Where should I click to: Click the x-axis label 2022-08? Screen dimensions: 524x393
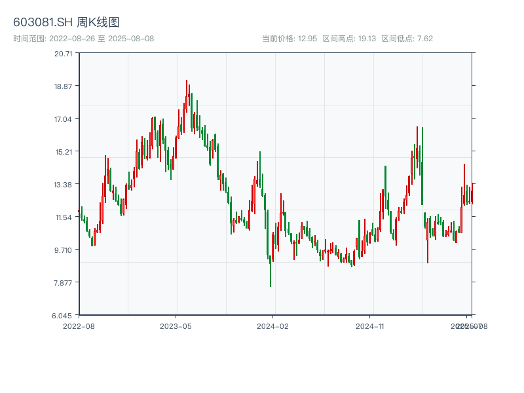coord(79,326)
